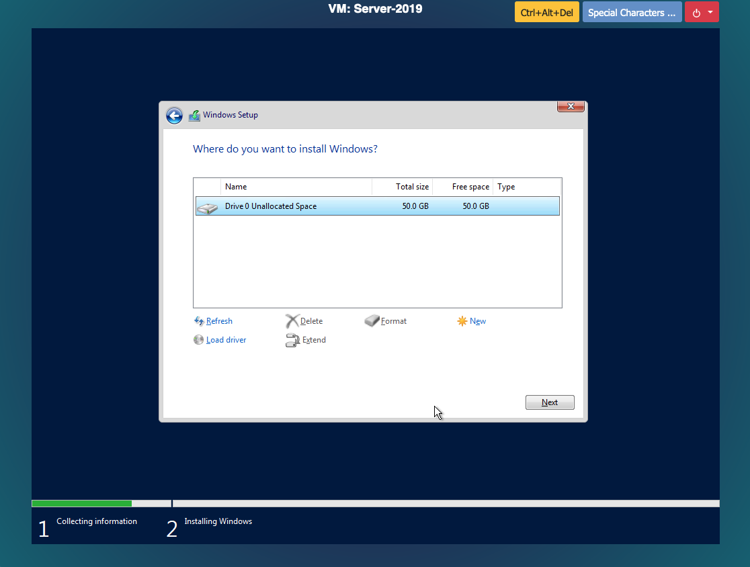Click the Load driver disc icon
The height and width of the screenshot is (567, 750).
tap(198, 340)
